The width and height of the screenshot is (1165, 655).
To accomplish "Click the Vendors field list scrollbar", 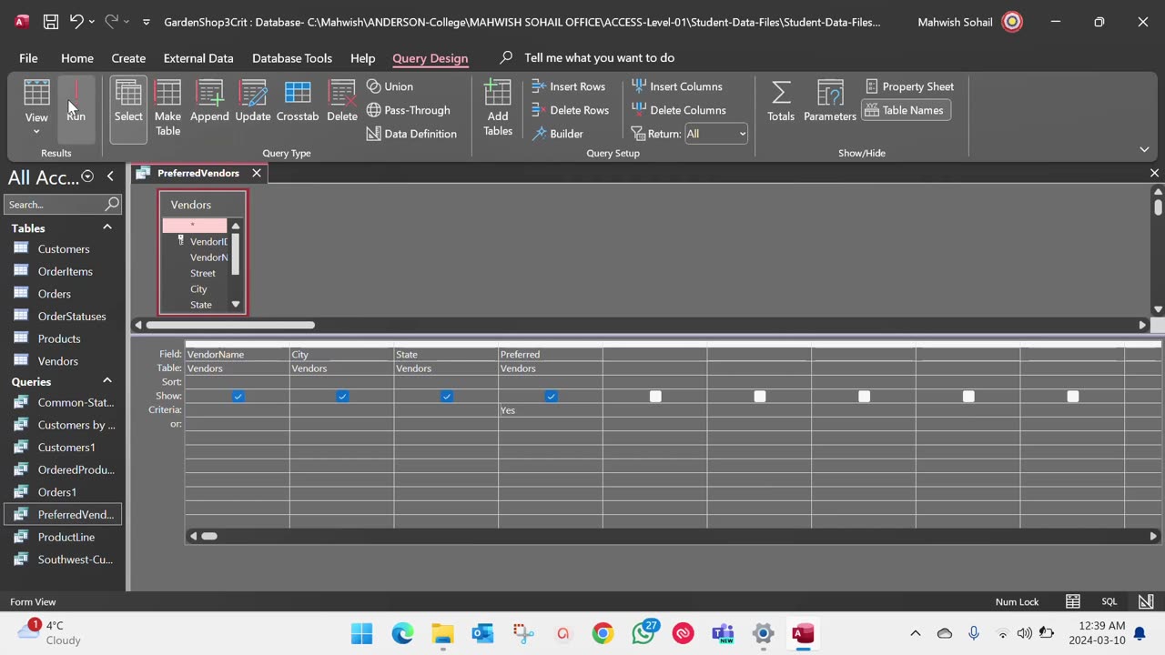I will pos(236,265).
